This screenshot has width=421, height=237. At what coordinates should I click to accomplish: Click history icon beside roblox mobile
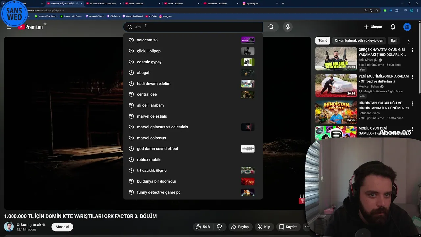coord(131,160)
